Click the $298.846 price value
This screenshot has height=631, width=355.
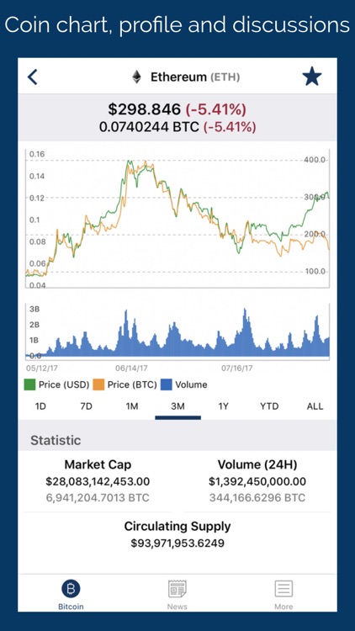(145, 109)
